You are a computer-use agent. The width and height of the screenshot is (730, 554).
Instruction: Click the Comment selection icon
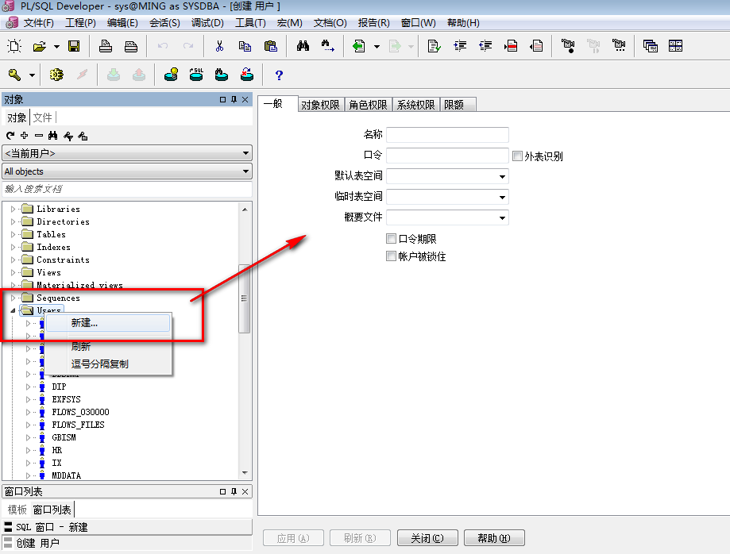[x=511, y=45]
